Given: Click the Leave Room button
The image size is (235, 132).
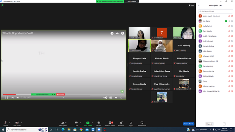Looking at the screenshot, I should (188, 124).
